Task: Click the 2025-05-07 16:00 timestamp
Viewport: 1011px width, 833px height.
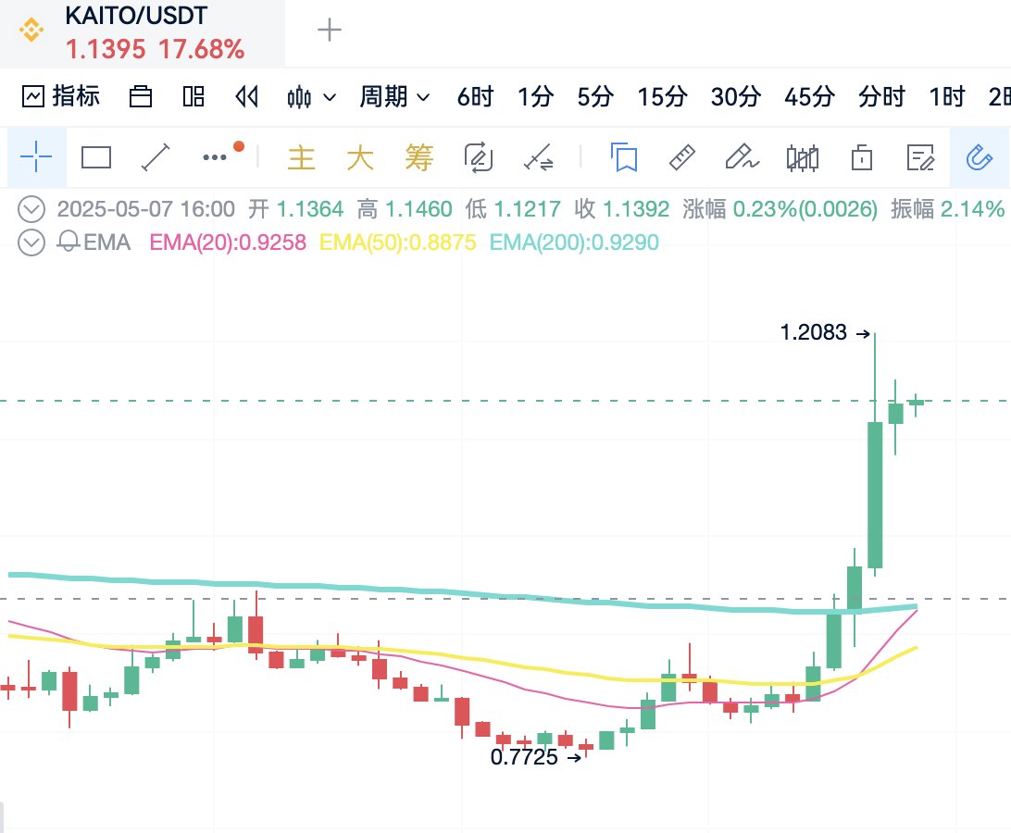Action: [145, 209]
